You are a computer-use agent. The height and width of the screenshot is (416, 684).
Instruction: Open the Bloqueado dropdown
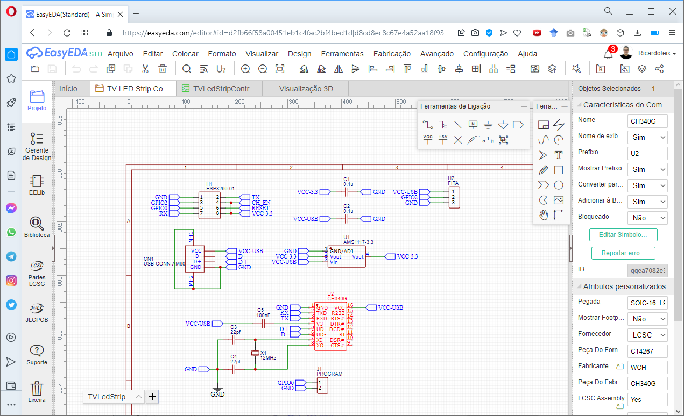647,218
